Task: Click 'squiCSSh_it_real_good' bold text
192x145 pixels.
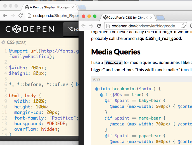Action: pyautogui.click(x=159, y=39)
